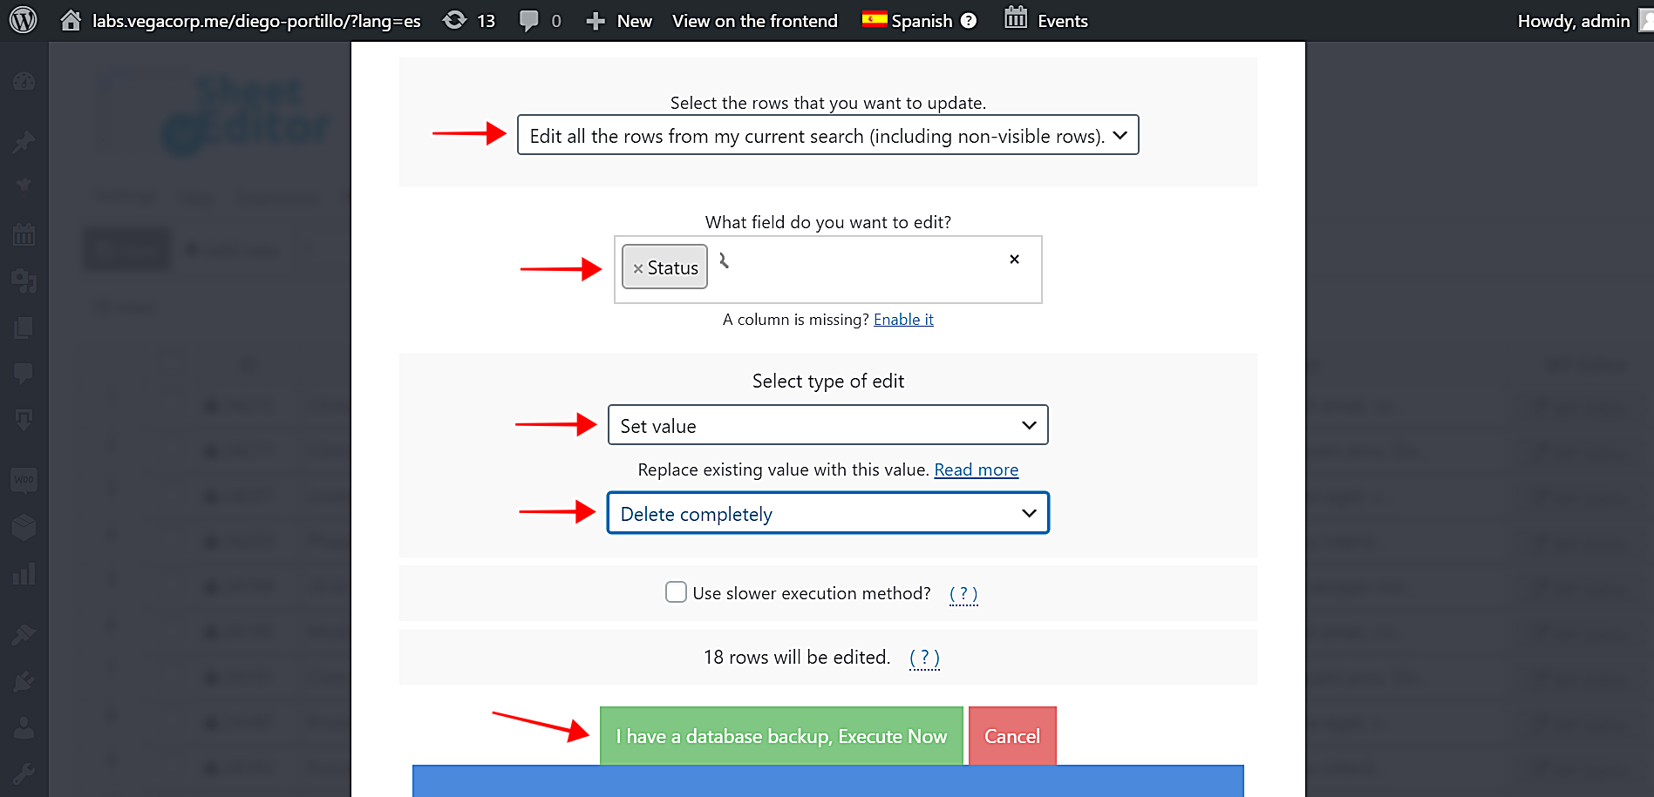Follow the Enable it link
The height and width of the screenshot is (797, 1654).
coord(903,320)
